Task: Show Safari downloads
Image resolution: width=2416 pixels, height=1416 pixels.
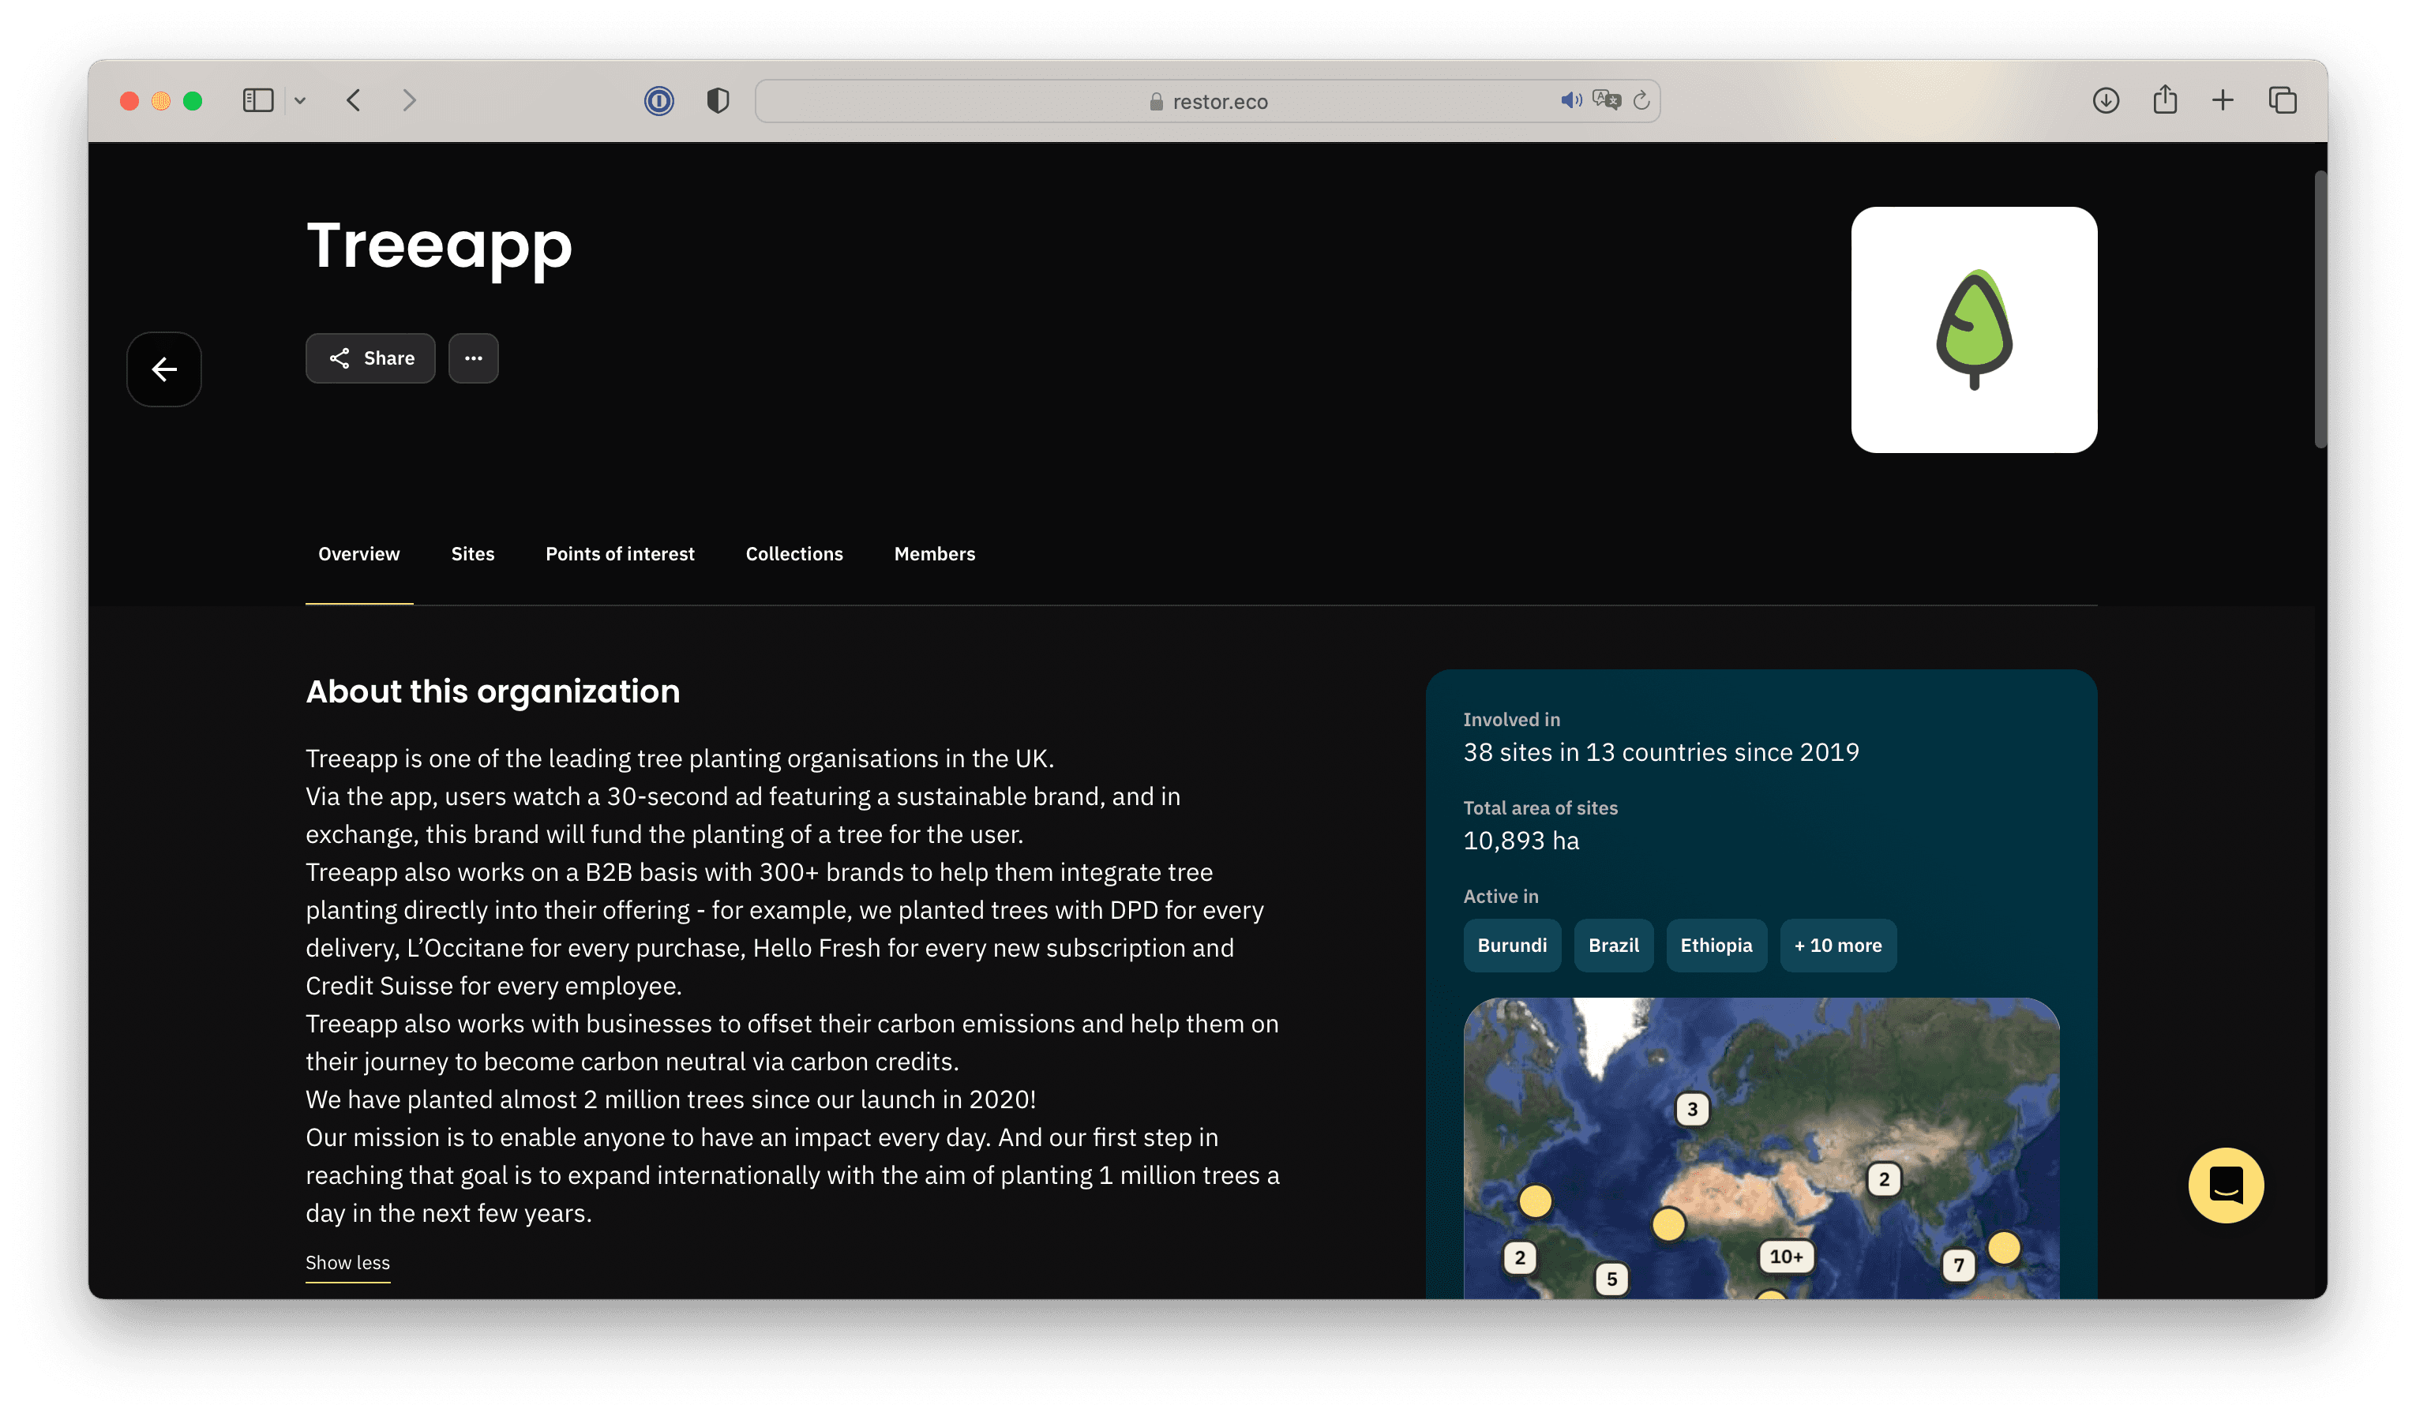Action: coord(2106,101)
